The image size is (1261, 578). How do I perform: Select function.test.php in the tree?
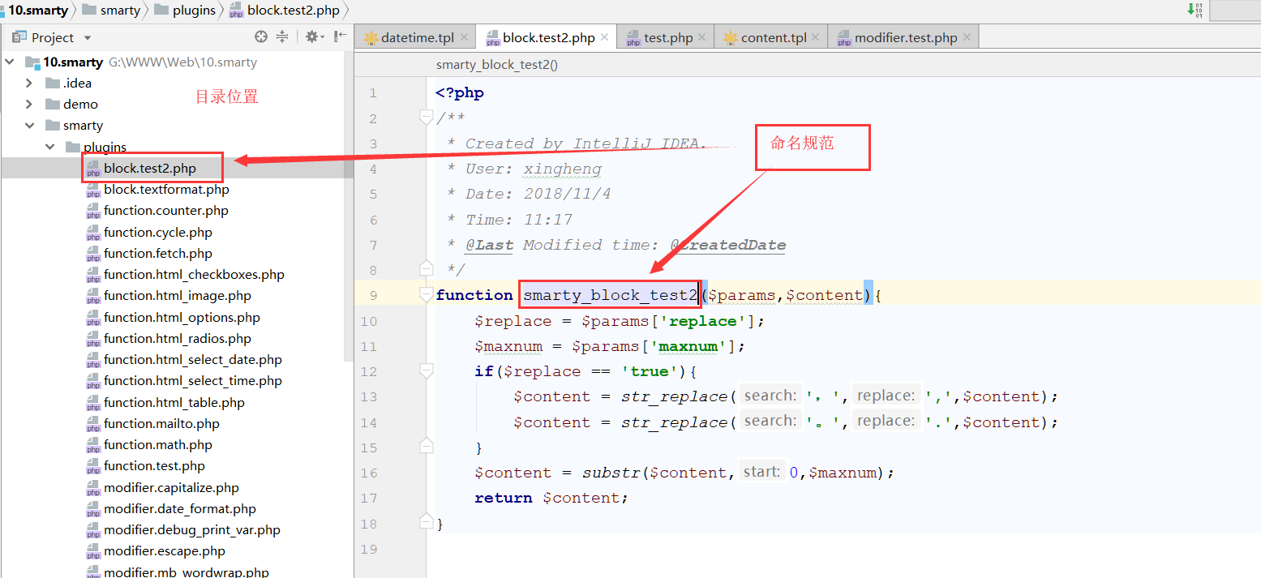click(154, 465)
